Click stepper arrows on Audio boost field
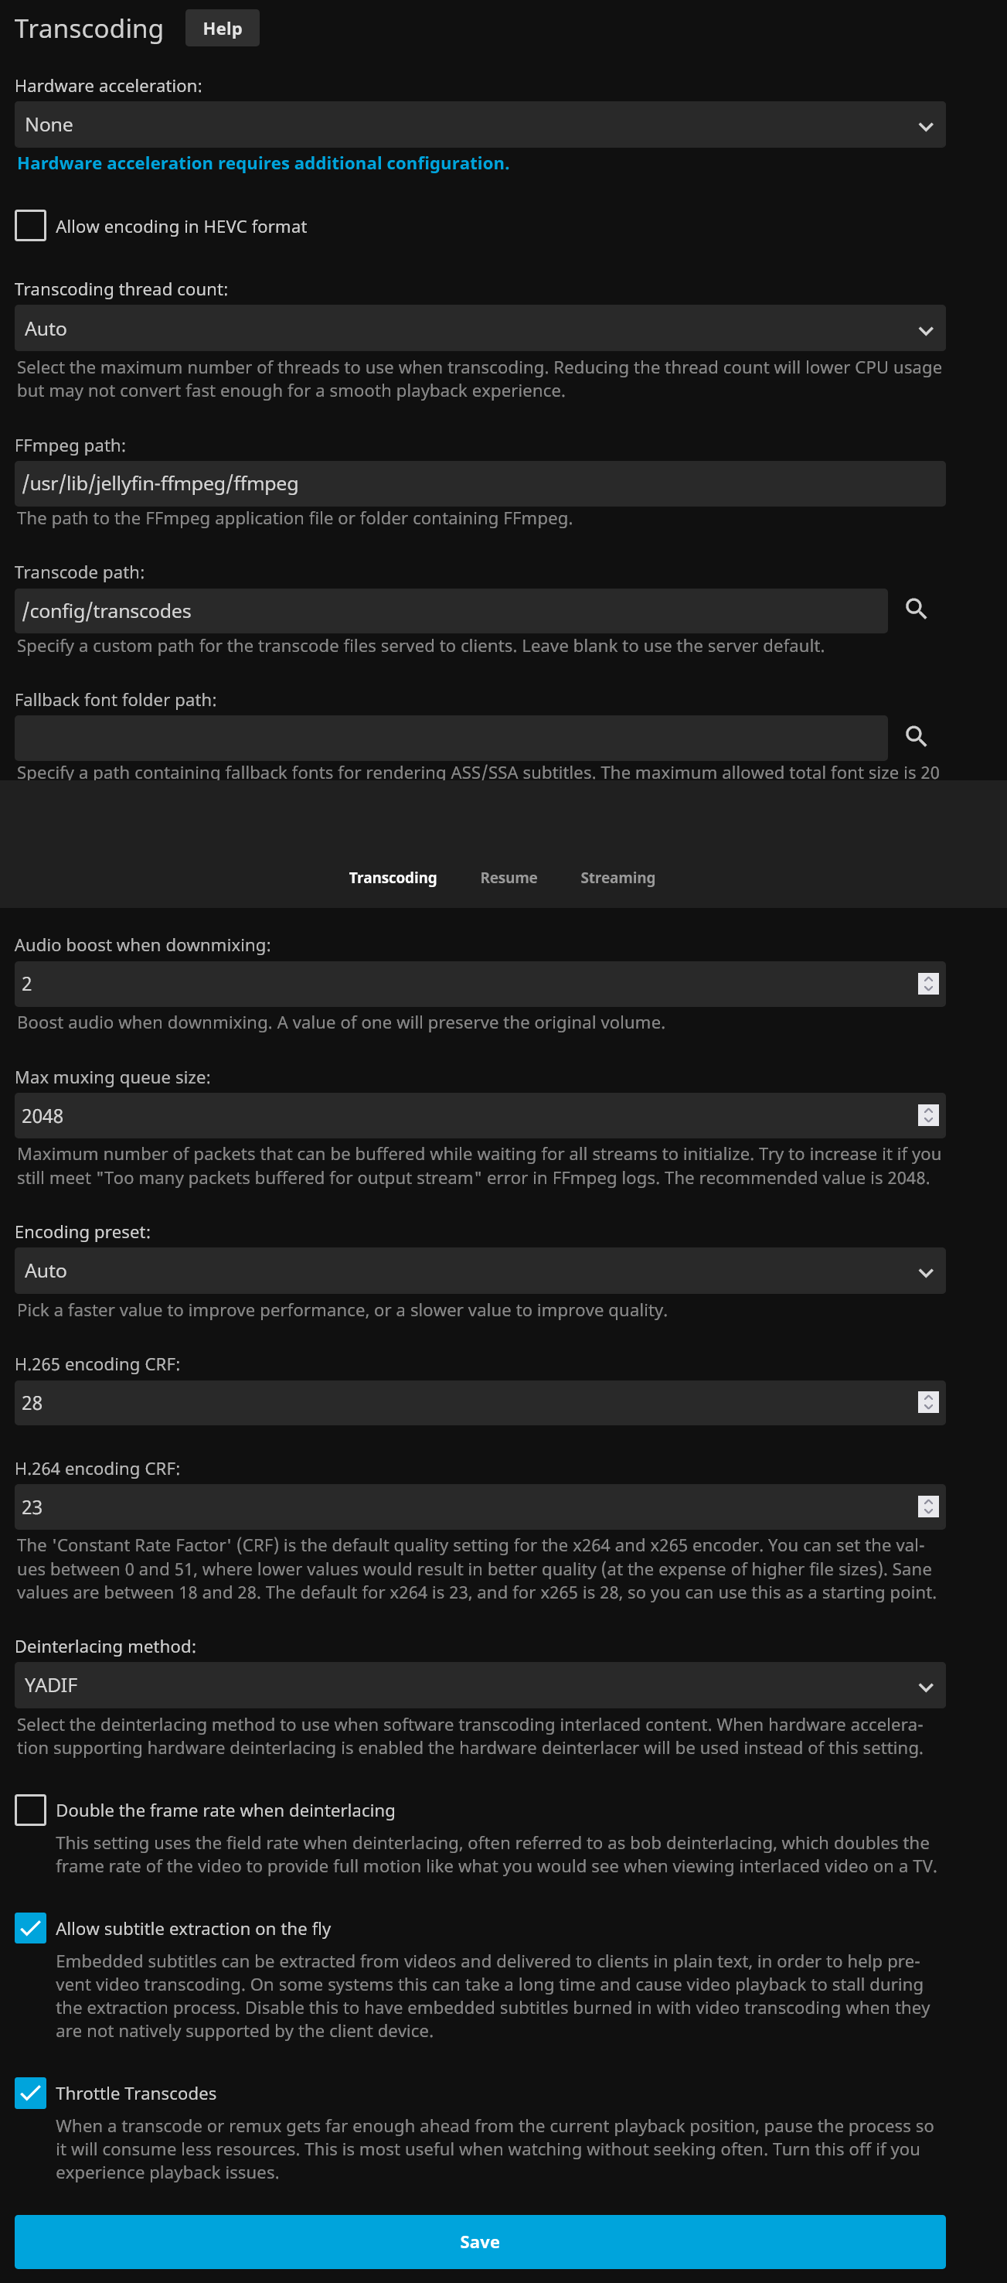The width and height of the screenshot is (1007, 2283). pyautogui.click(x=927, y=984)
